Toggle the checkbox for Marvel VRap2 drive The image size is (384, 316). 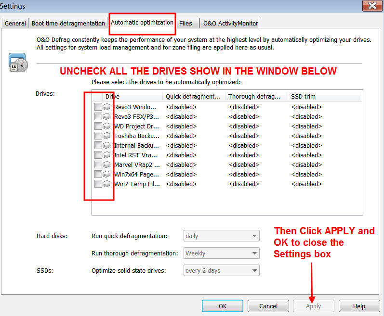pyautogui.click(x=98, y=164)
